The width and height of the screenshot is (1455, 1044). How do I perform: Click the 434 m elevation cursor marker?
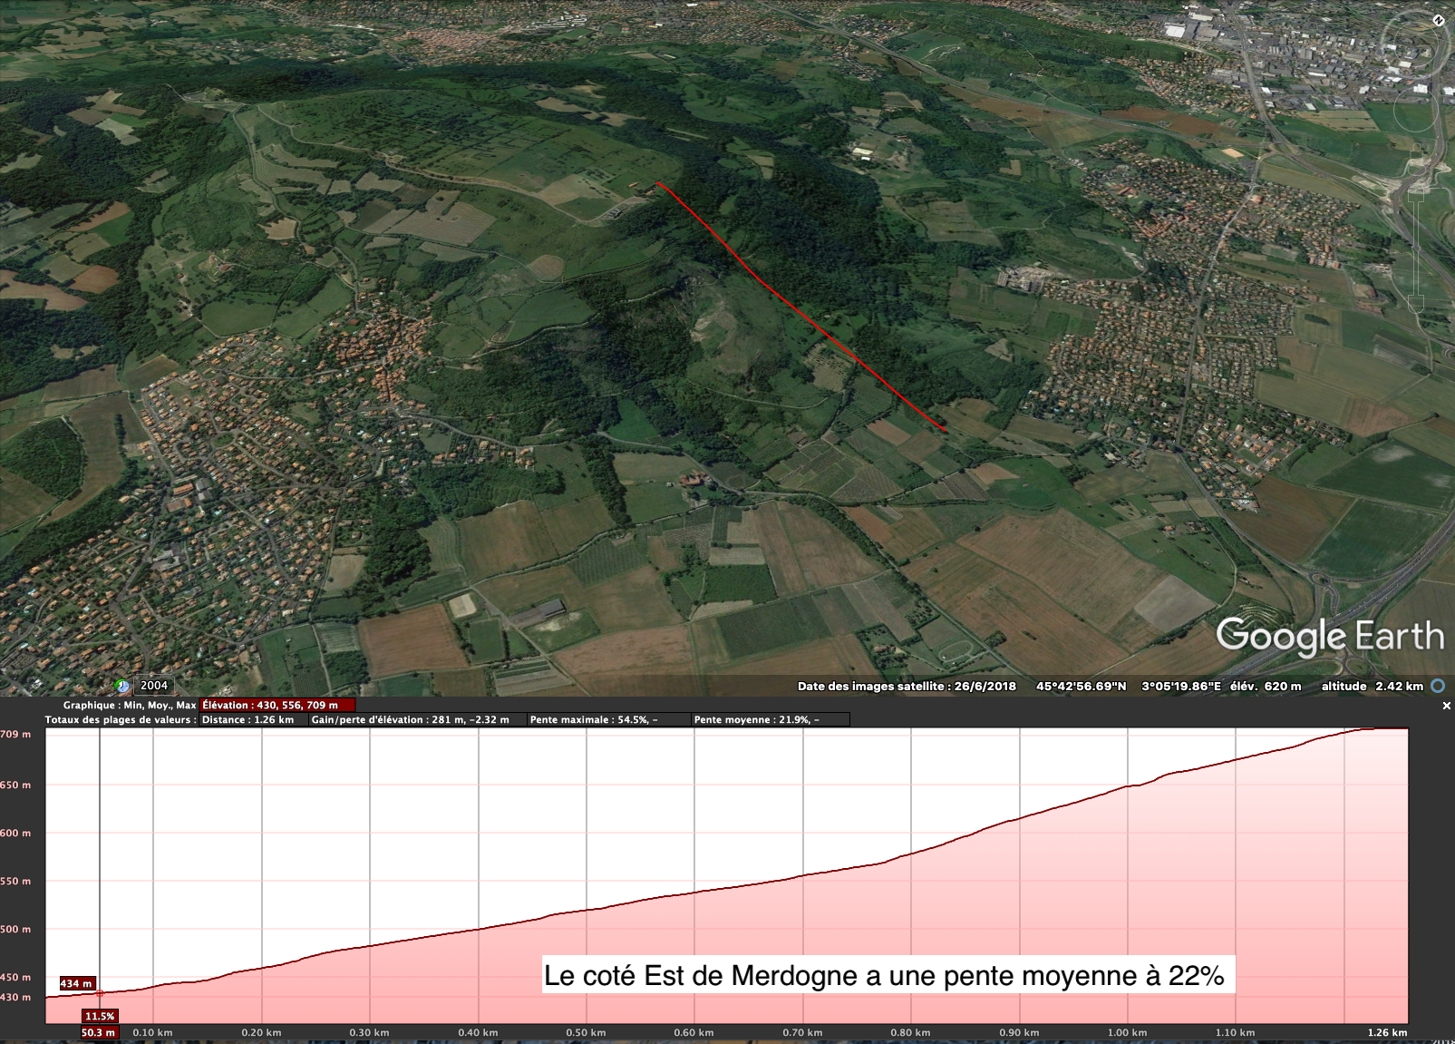pos(76,983)
